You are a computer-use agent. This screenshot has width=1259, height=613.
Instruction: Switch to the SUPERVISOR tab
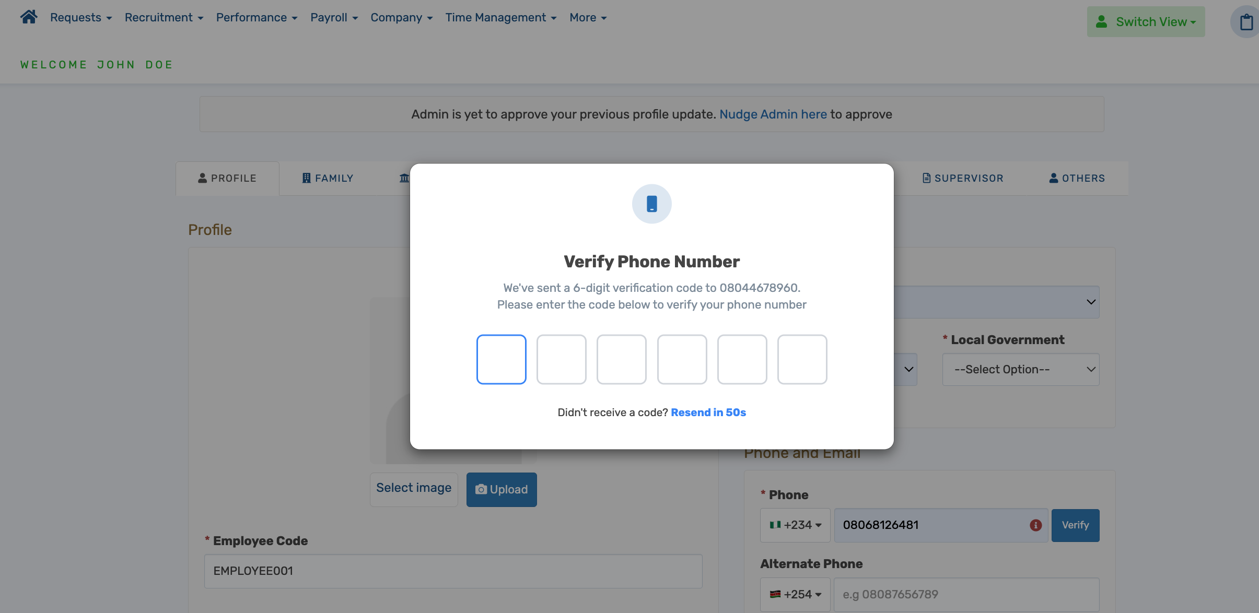pos(963,179)
